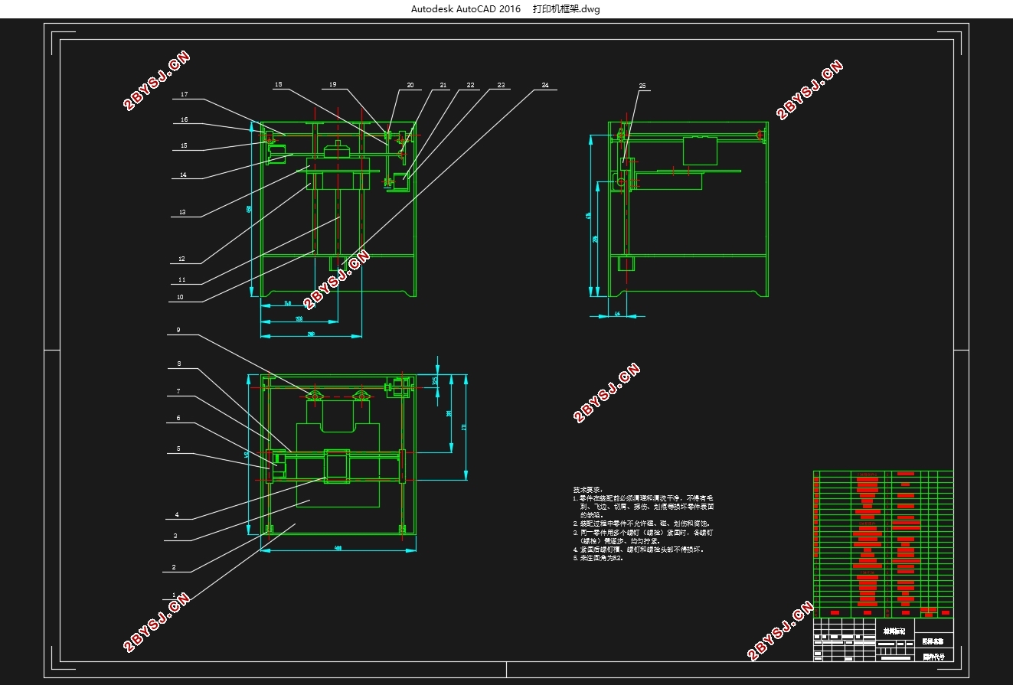Select part callout number 7
Image resolution: width=1013 pixels, height=685 pixels.
178,391
